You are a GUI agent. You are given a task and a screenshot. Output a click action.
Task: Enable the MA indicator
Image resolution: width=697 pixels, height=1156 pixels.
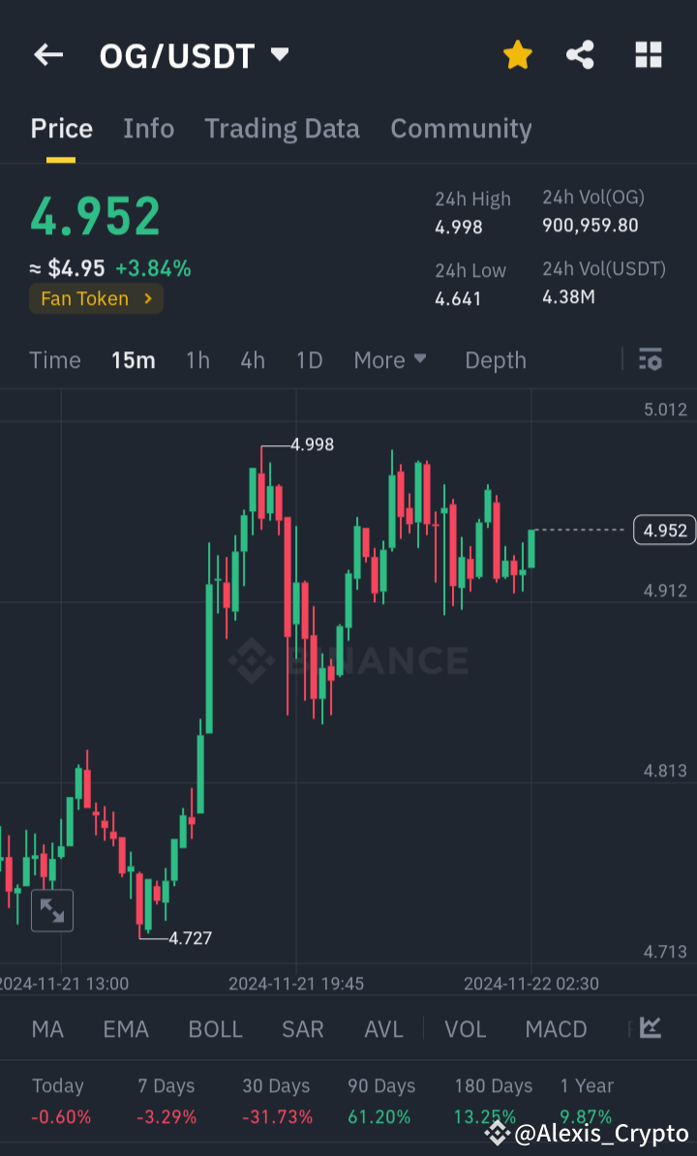46,1028
